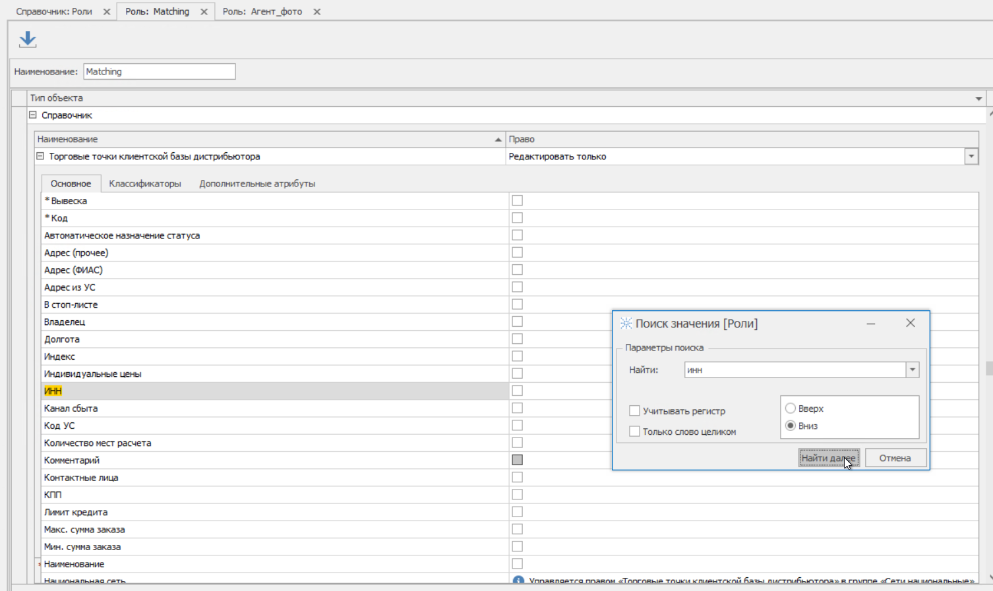Viewport: 993px width, 591px height.
Task: Close the Справочник: Роли tab
Action: click(107, 12)
